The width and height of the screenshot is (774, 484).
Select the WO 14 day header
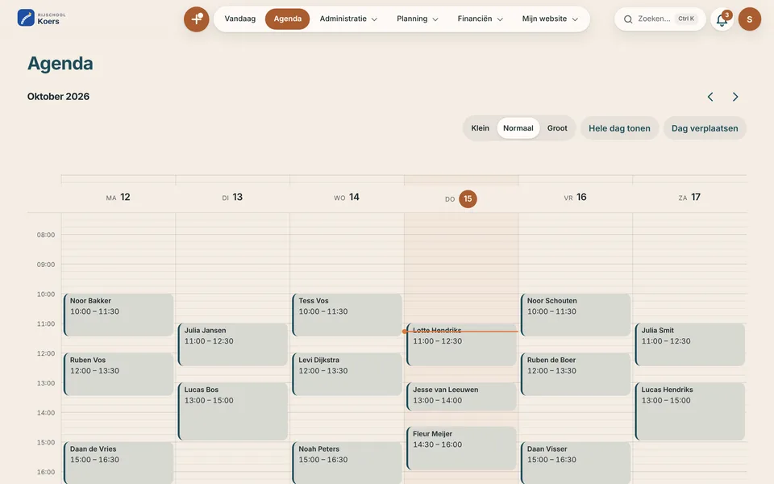coord(347,197)
